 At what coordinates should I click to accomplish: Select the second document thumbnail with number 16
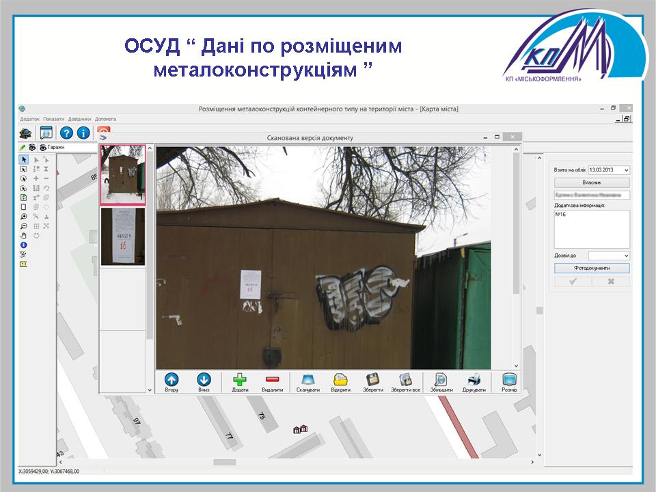pyautogui.click(x=123, y=236)
